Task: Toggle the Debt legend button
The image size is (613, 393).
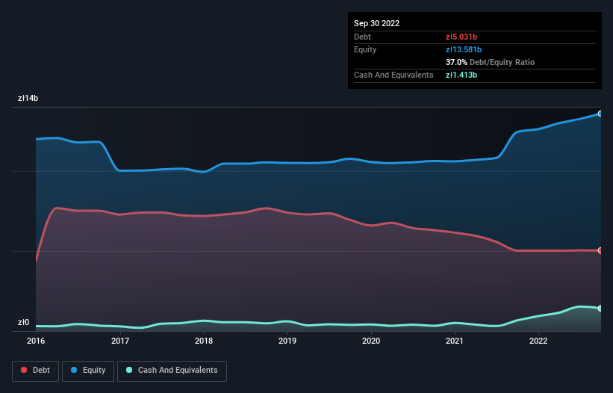Action: [35, 371]
